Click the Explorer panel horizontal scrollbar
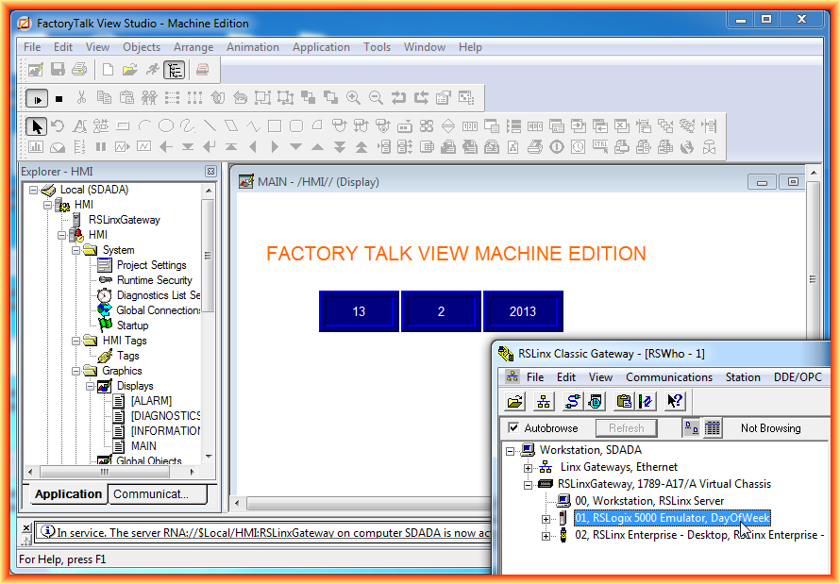The image size is (840, 584). pos(113,472)
